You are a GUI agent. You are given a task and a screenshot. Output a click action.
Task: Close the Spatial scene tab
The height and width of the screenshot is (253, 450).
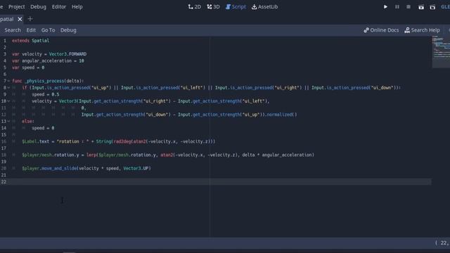20,19
